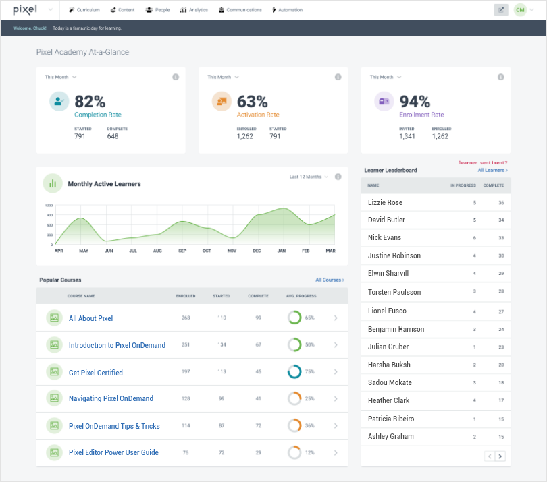Click Navigating Pixel OnDemand thumbnail icon

54,398
